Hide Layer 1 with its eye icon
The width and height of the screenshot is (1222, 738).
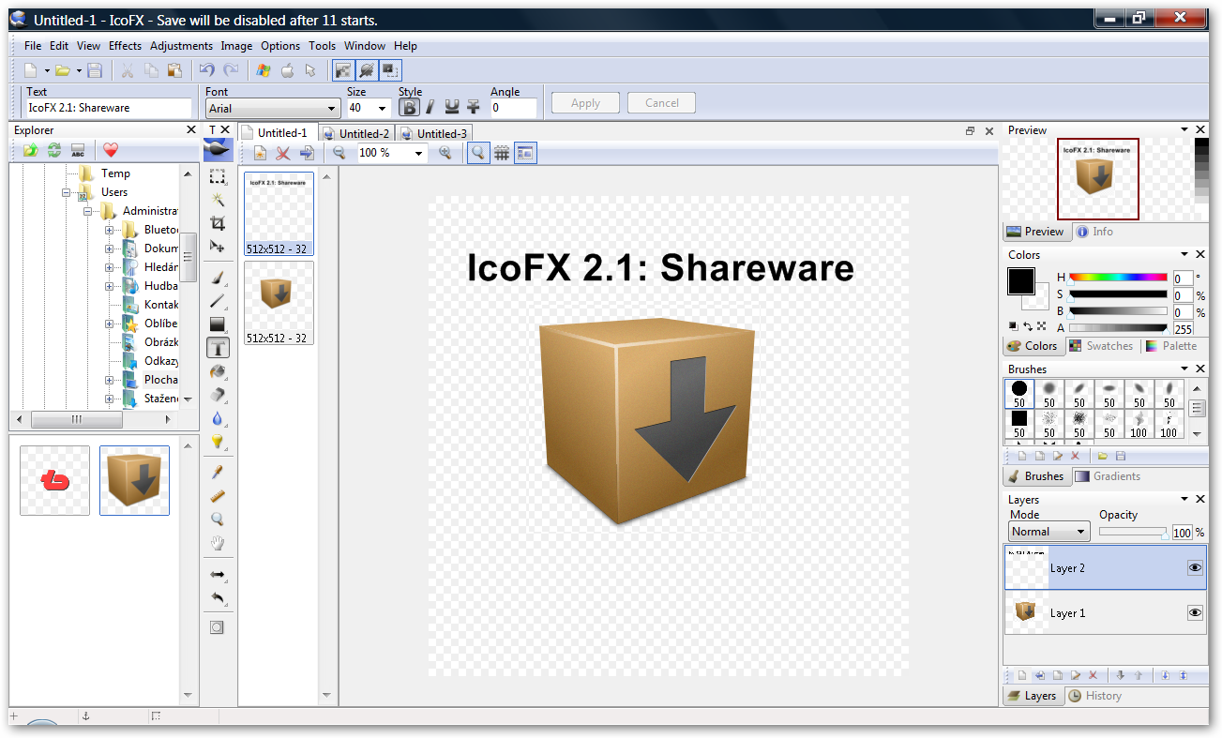(x=1195, y=612)
